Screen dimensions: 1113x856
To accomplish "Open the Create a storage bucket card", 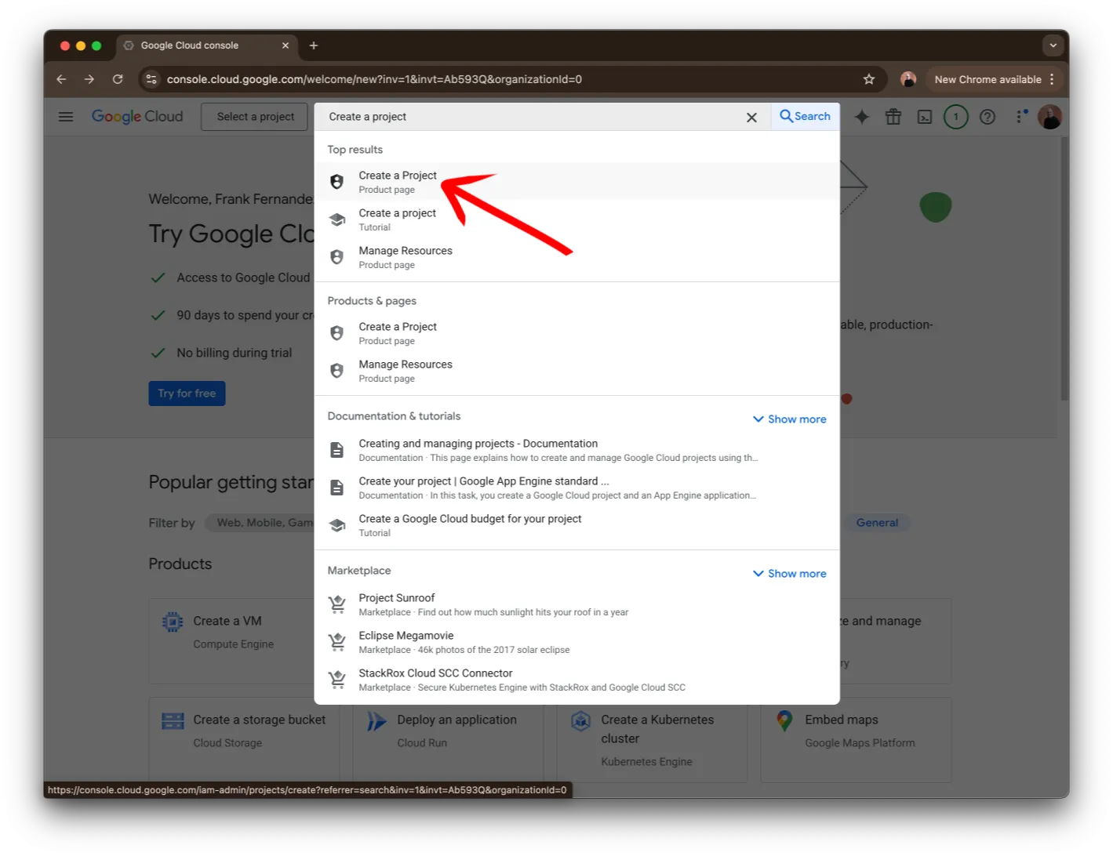I will pyautogui.click(x=244, y=740).
